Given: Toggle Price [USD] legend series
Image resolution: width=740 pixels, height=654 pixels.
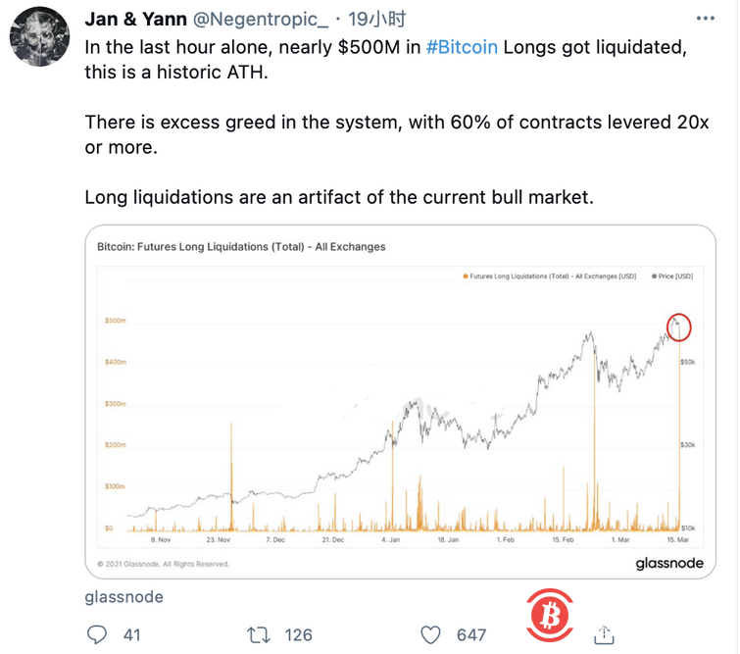Looking at the screenshot, I should pos(672,277).
